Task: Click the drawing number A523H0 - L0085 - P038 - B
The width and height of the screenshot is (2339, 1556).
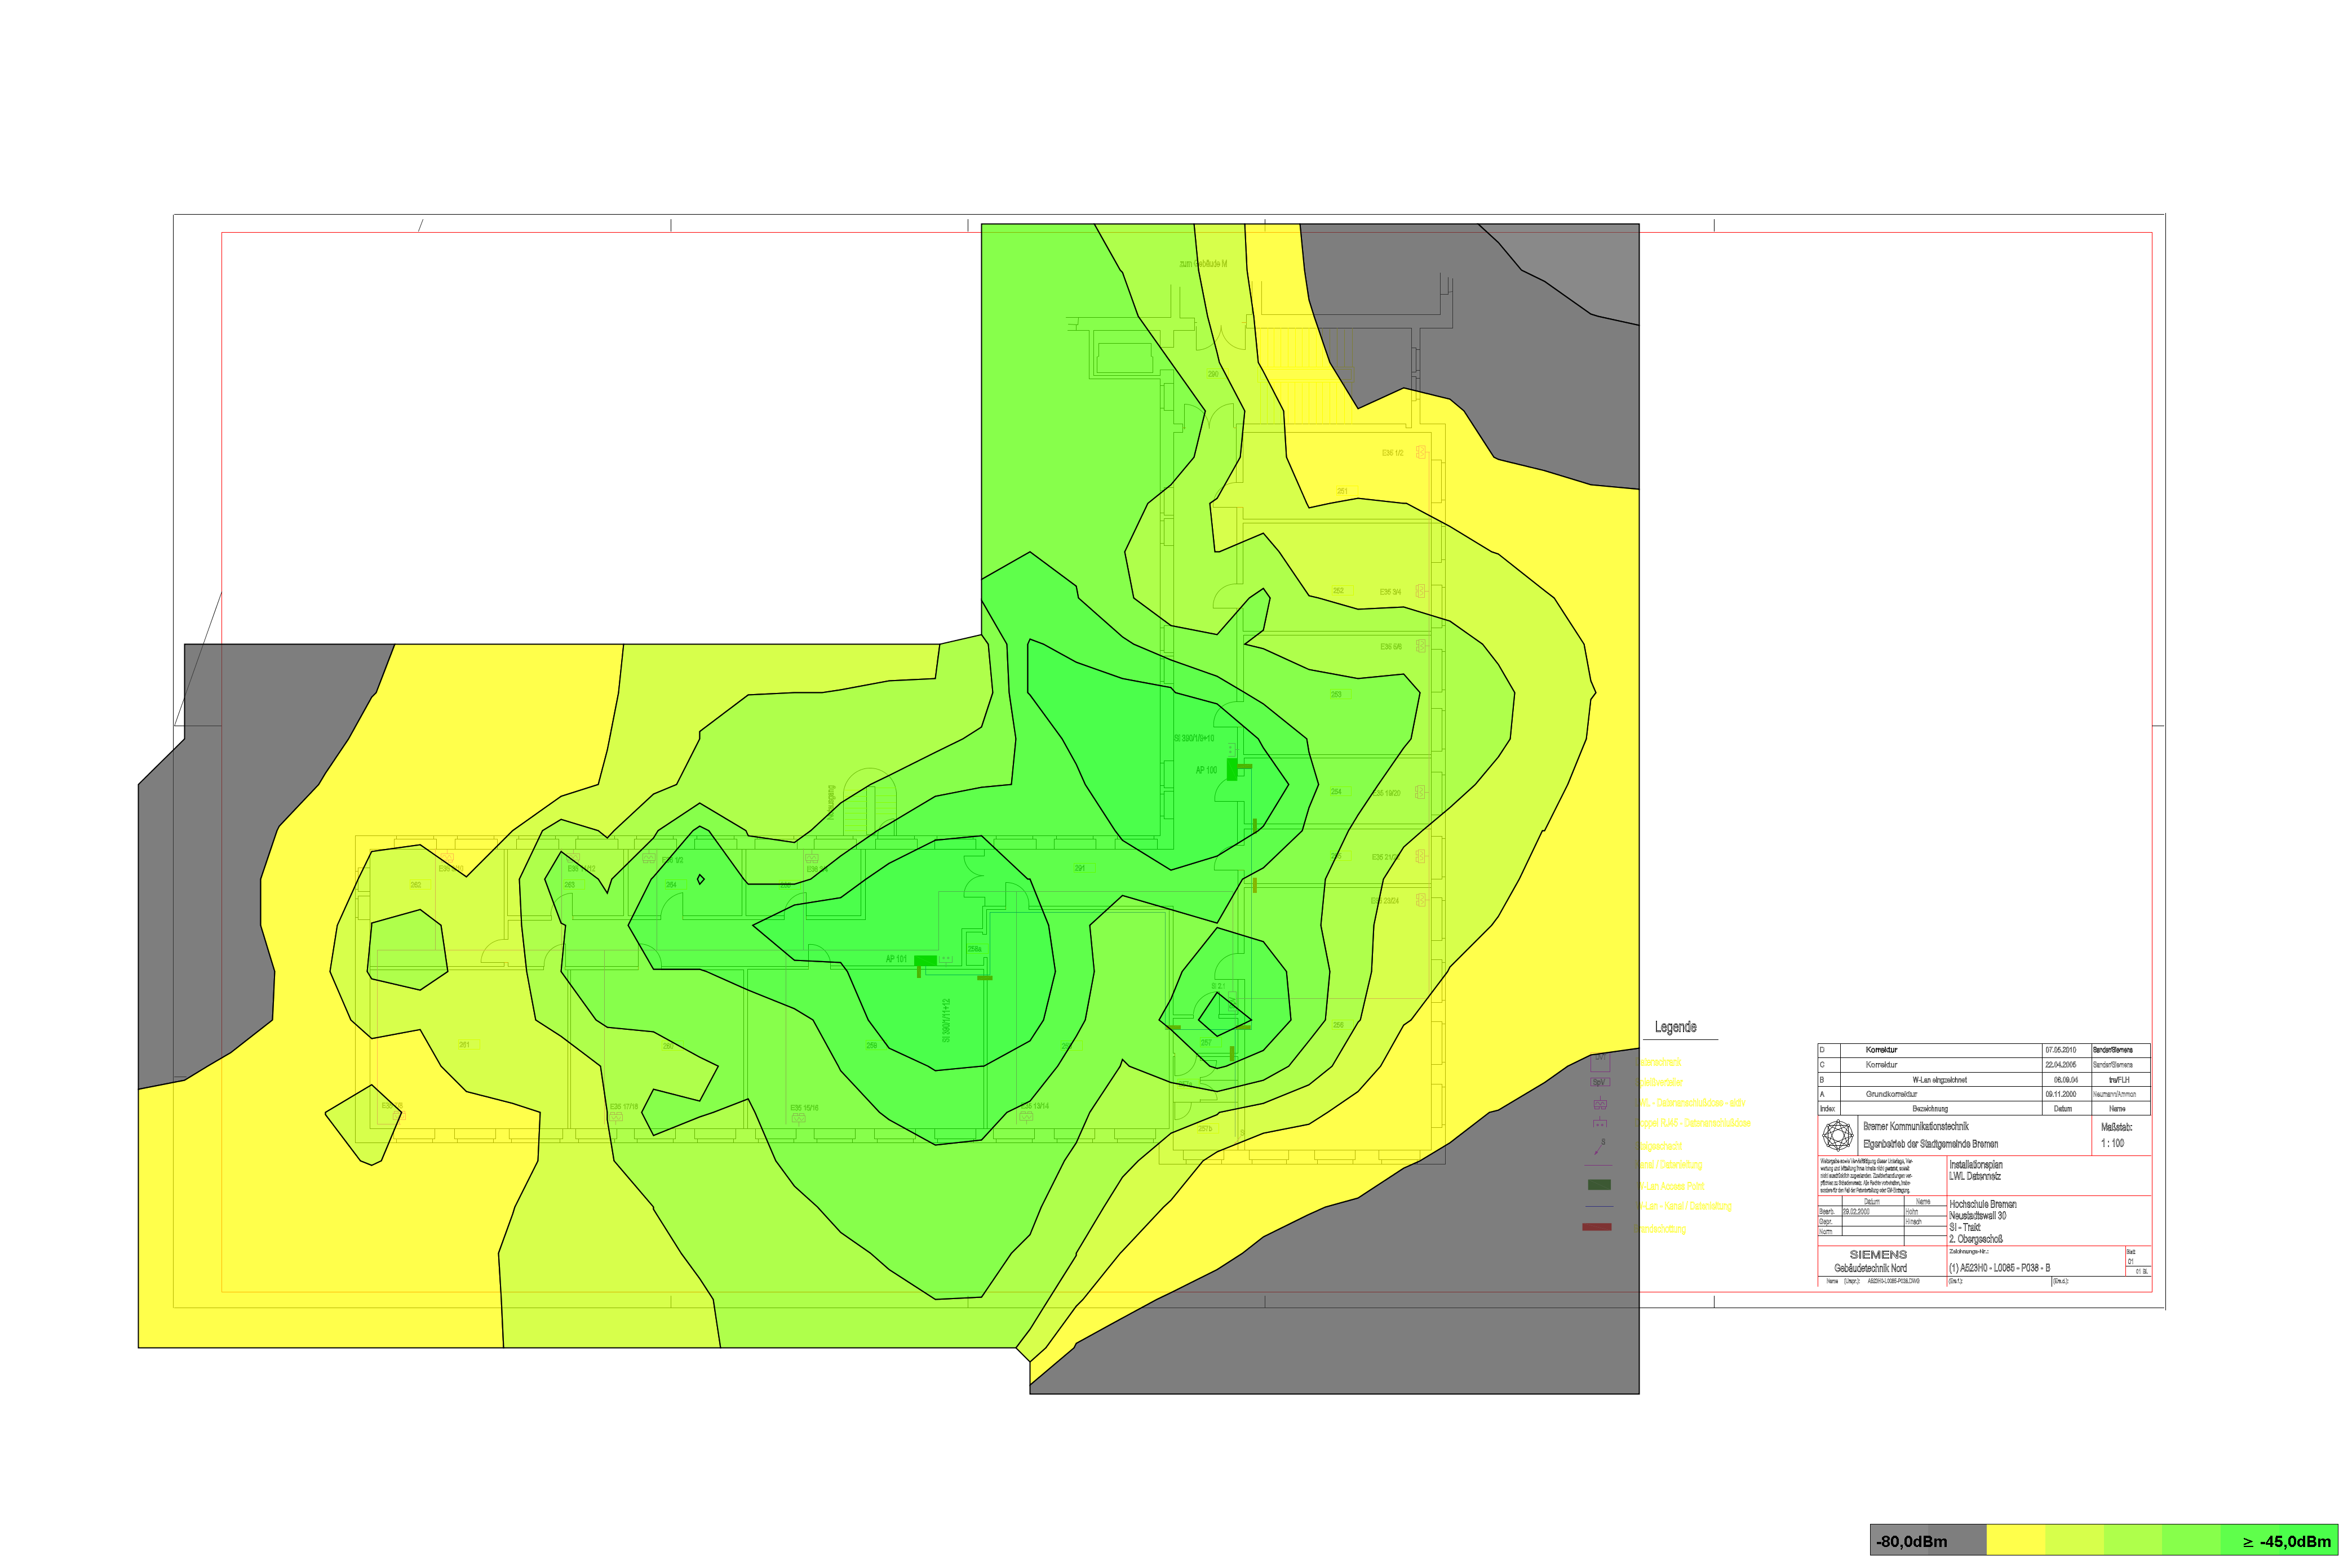Action: (x=2000, y=1268)
